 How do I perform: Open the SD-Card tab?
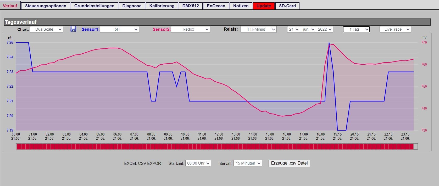[x=287, y=6]
